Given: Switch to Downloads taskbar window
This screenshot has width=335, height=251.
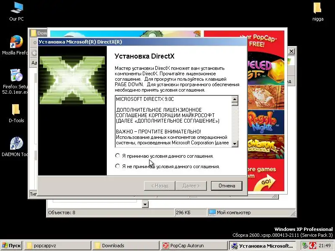Looking at the screenshot, I should click(x=126, y=246).
